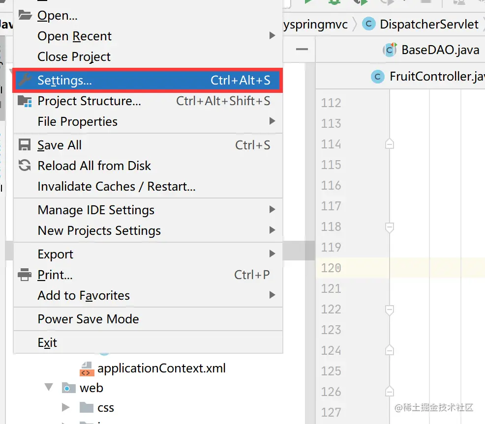Viewport: 485px width, 424px height.
Task: Click the Print printer icon
Action: click(25, 275)
